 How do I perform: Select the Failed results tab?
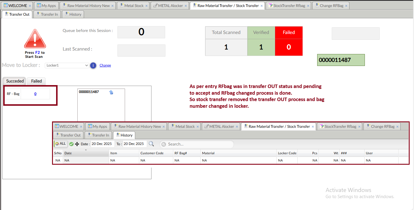pyautogui.click(x=36, y=81)
